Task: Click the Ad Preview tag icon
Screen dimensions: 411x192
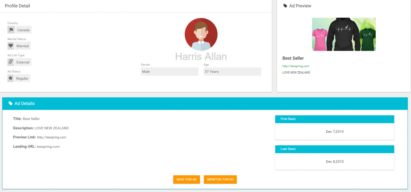Action: coord(285,6)
